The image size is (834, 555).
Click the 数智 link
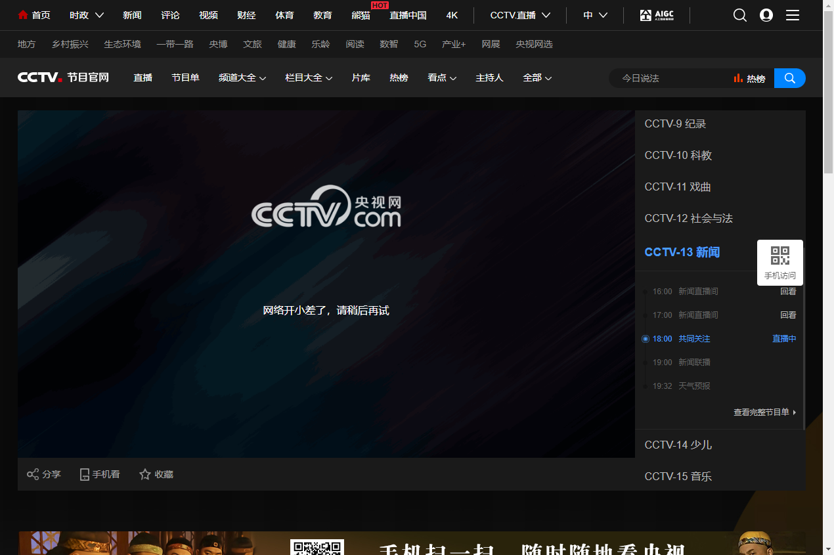point(389,44)
